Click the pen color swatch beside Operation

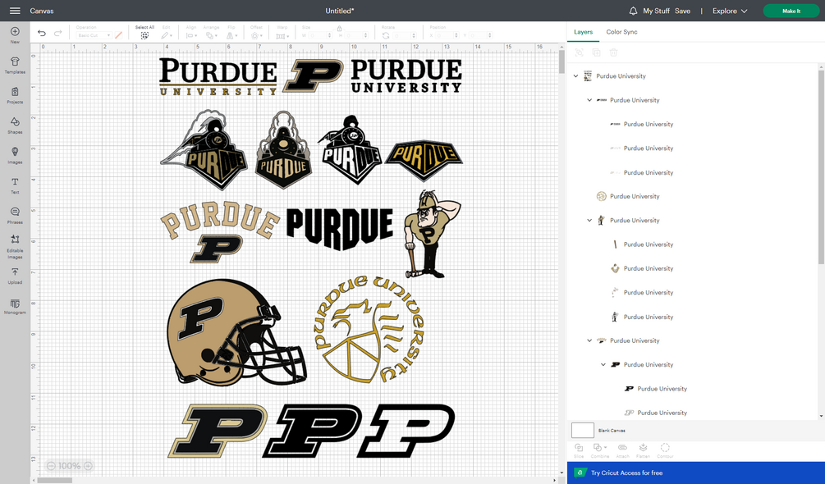coord(118,35)
